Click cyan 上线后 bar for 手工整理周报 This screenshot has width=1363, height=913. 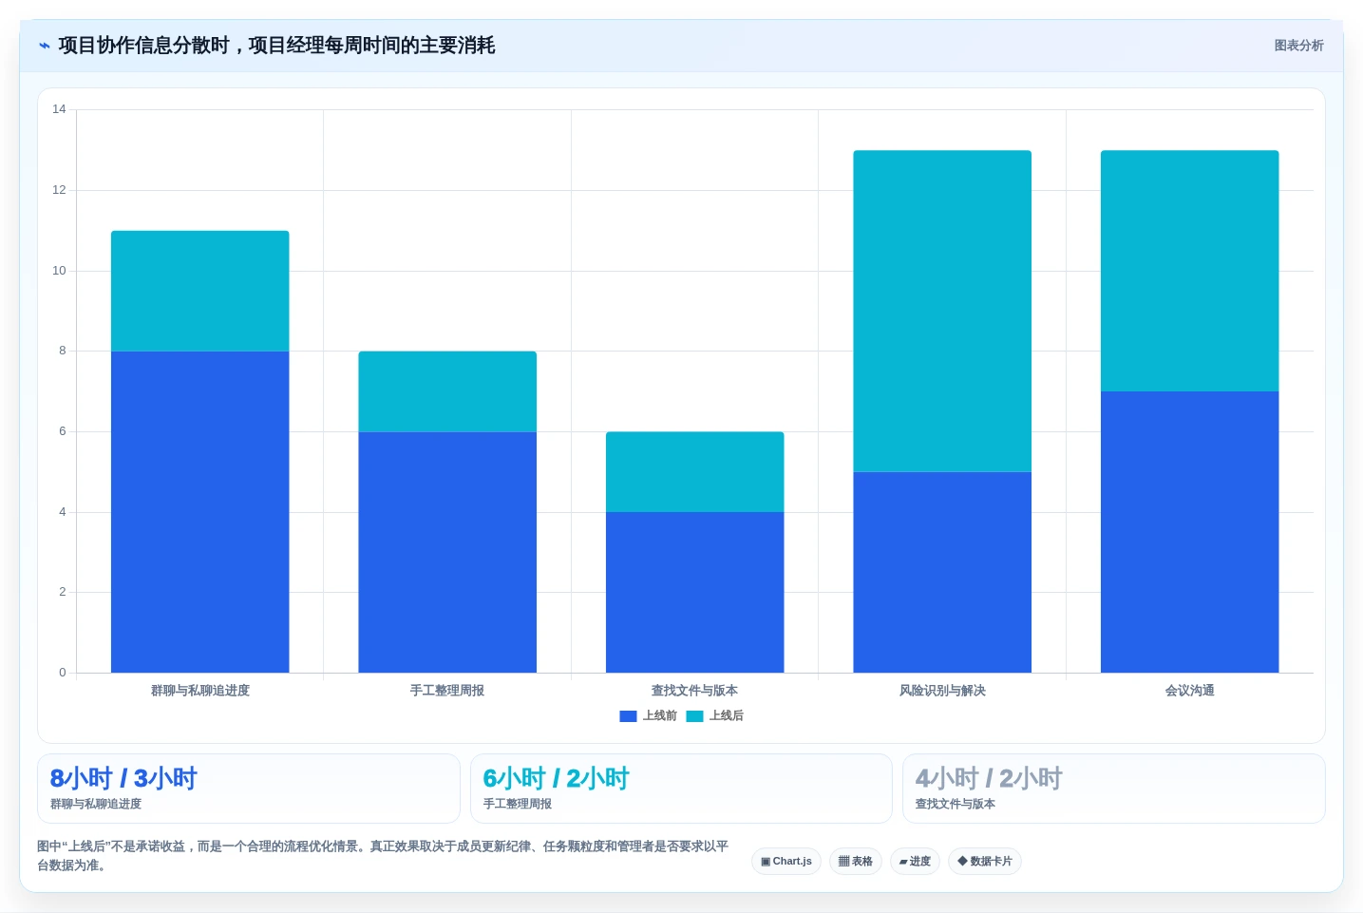(447, 391)
